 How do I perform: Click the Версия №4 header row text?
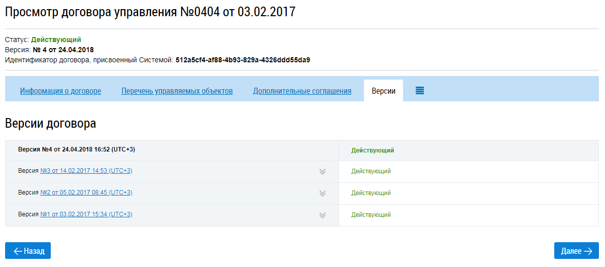tap(76, 149)
